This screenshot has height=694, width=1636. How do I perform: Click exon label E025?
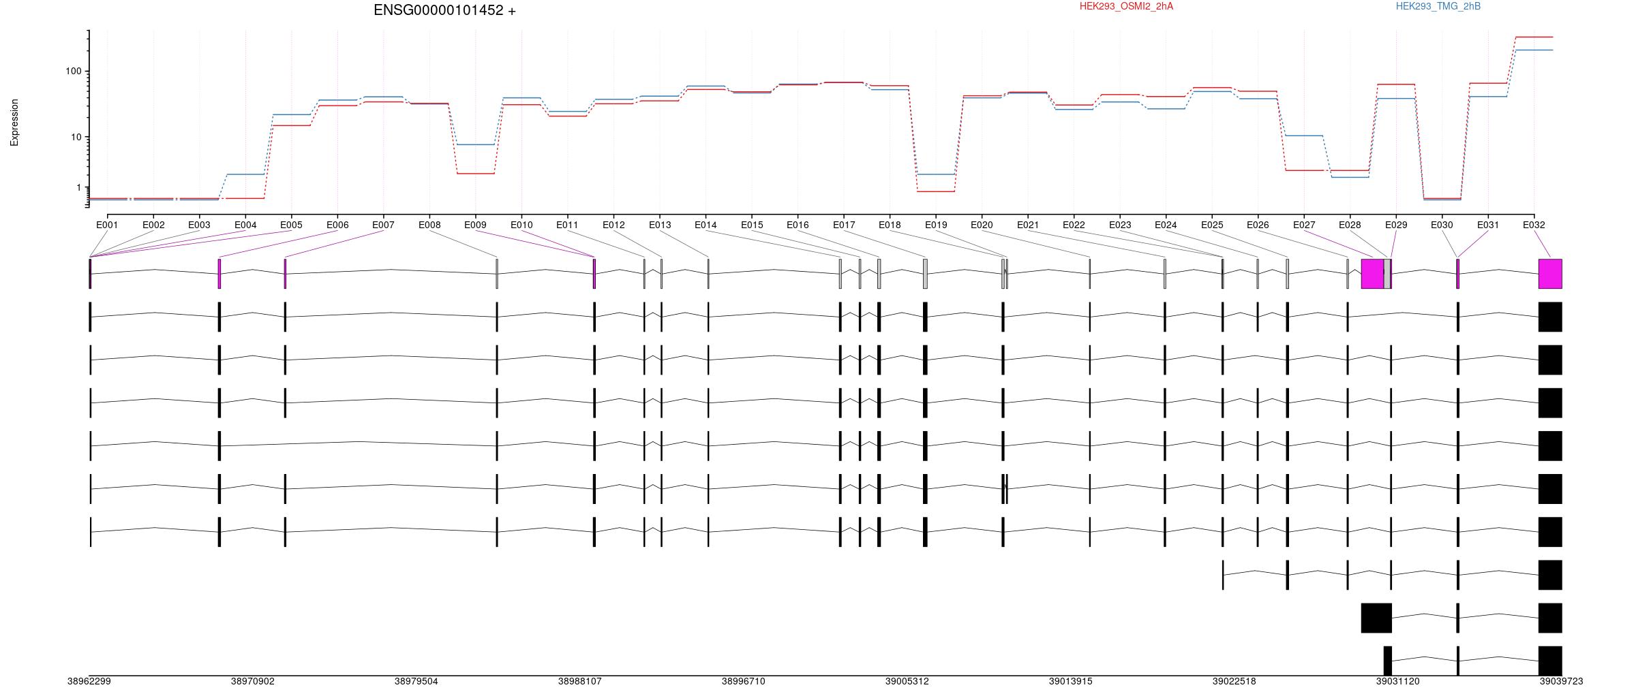coord(1212,225)
